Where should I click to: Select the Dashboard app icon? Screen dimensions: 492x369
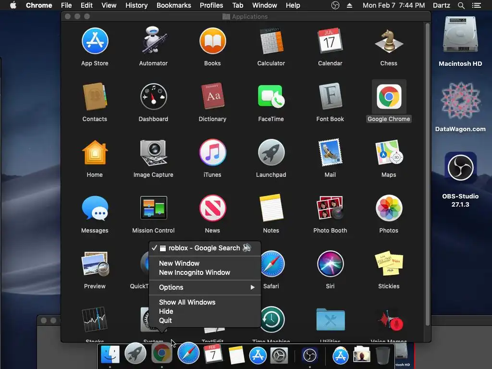coord(153,97)
